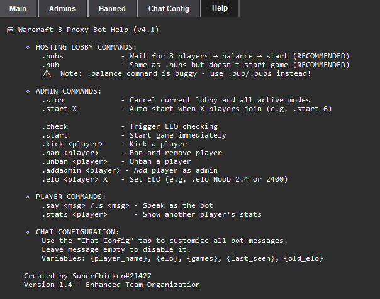Click the ".stats <player>" command
Viewport: 380px width, 299px height.
tap(75, 214)
